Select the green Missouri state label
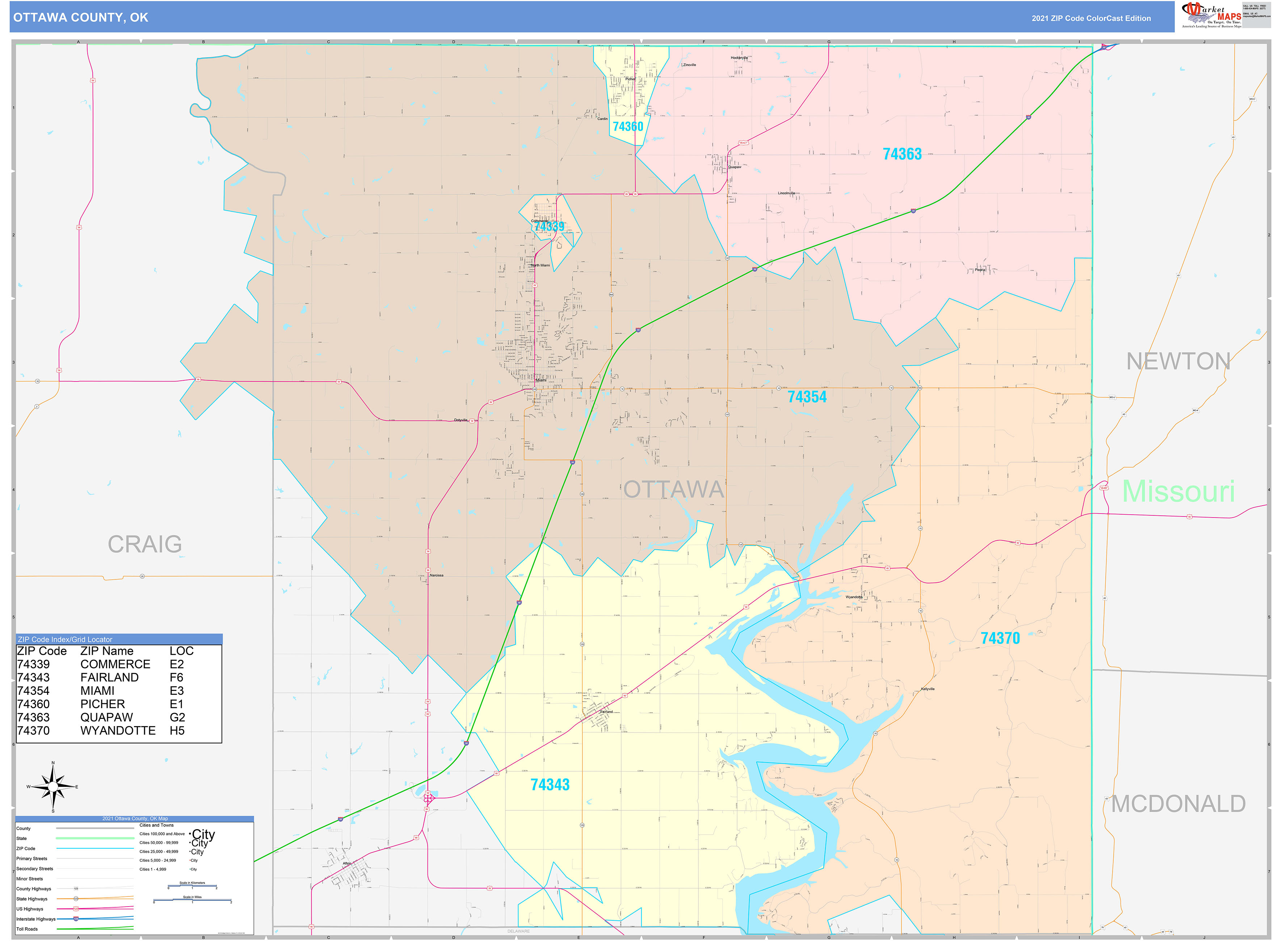The width and height of the screenshot is (1282, 941). [1178, 491]
